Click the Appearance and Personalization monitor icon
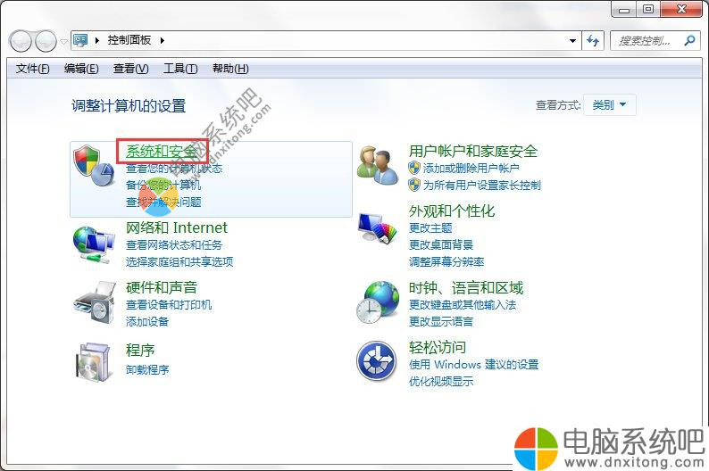The image size is (709, 471). 378,227
